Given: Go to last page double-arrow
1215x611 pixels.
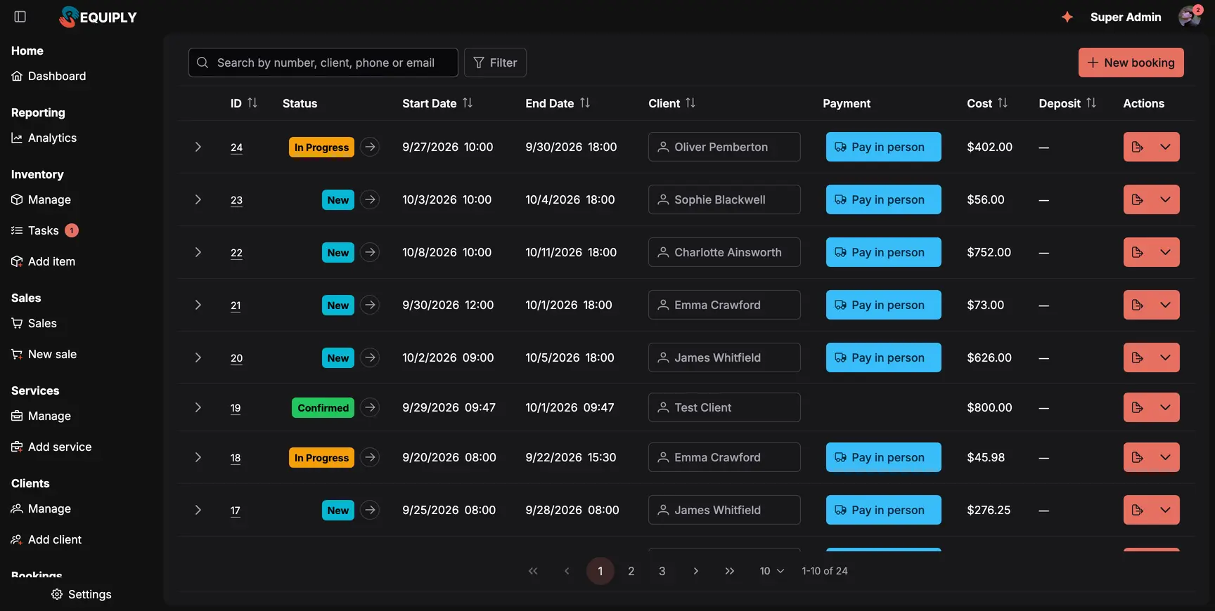Looking at the screenshot, I should (730, 571).
